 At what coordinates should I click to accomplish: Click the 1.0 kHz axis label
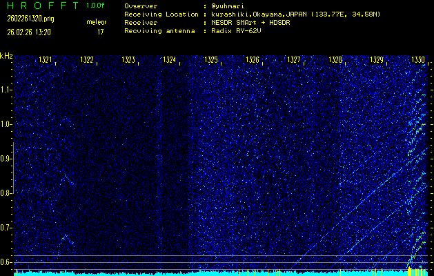(x=5, y=125)
